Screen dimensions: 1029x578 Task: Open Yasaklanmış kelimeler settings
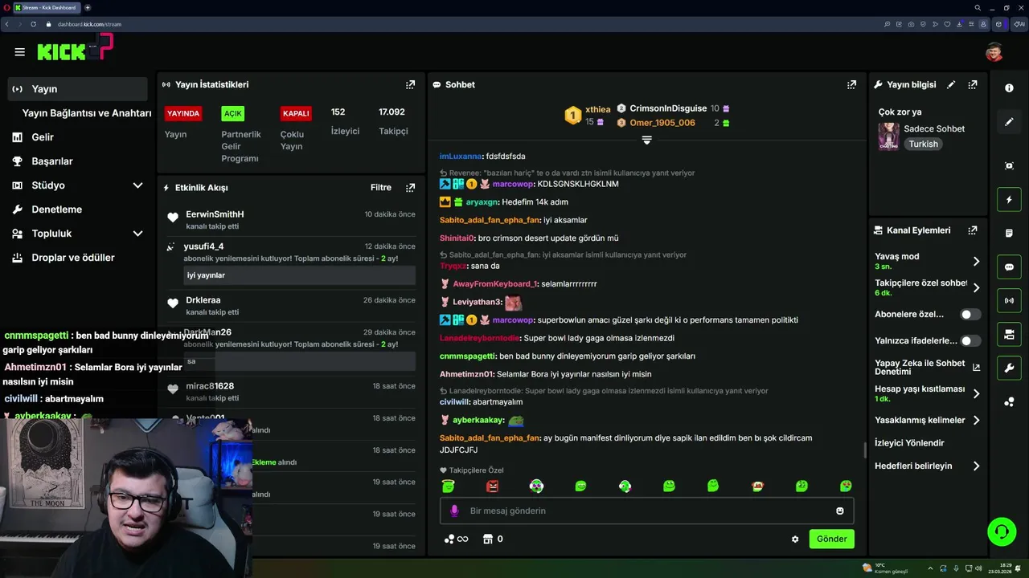click(x=928, y=420)
